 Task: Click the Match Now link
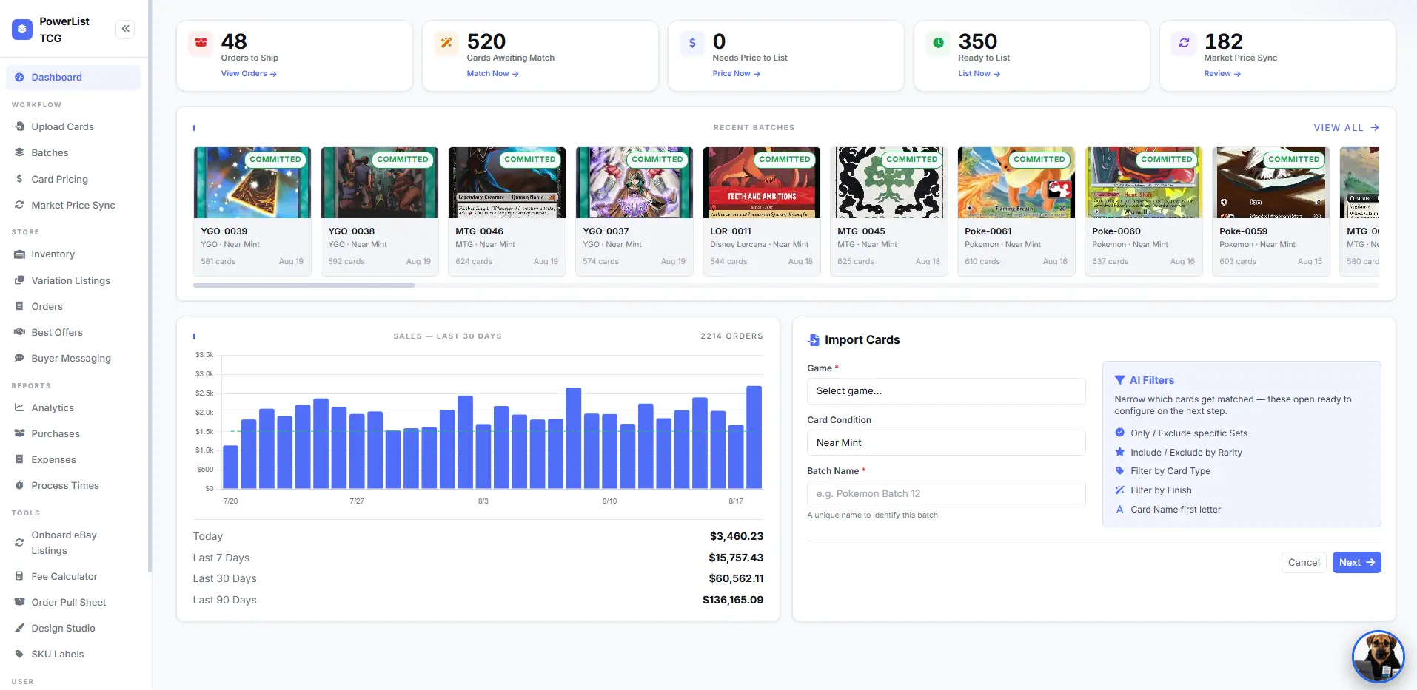click(x=492, y=74)
